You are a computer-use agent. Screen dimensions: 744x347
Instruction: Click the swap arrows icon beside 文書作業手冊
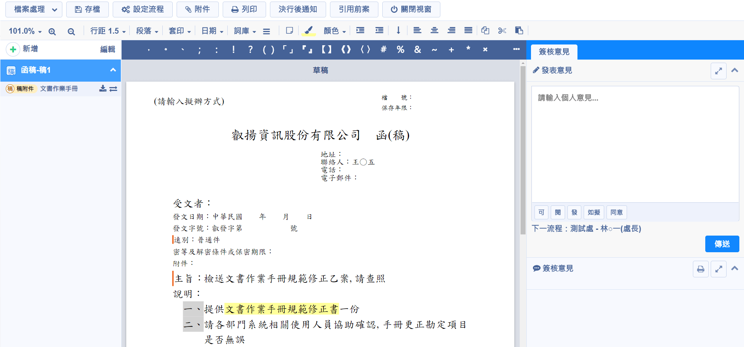click(x=113, y=89)
